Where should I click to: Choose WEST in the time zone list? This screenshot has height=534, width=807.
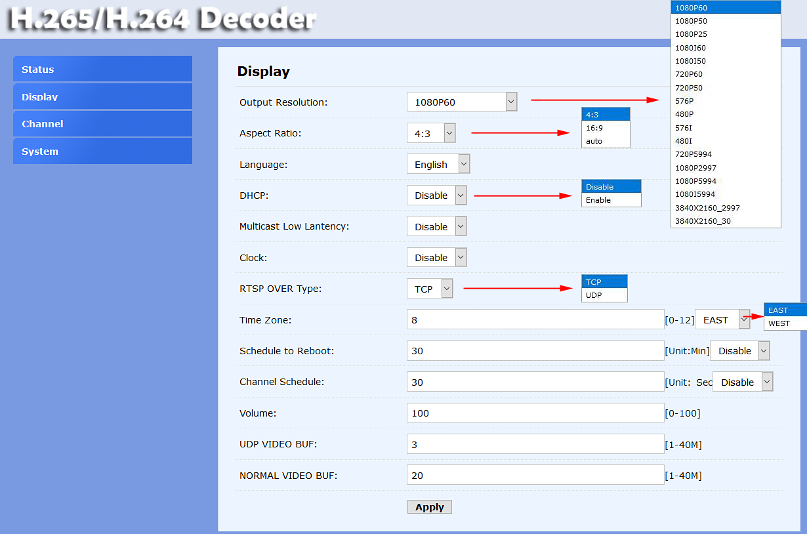pyautogui.click(x=785, y=323)
